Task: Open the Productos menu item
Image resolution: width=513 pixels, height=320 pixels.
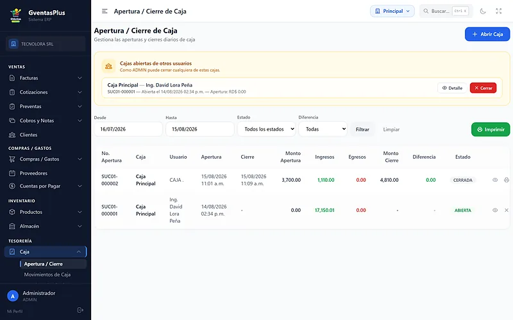Action: coord(45,212)
